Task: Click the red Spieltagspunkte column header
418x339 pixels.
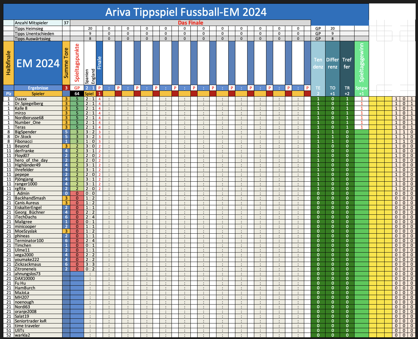Action: pyautogui.click(x=77, y=63)
